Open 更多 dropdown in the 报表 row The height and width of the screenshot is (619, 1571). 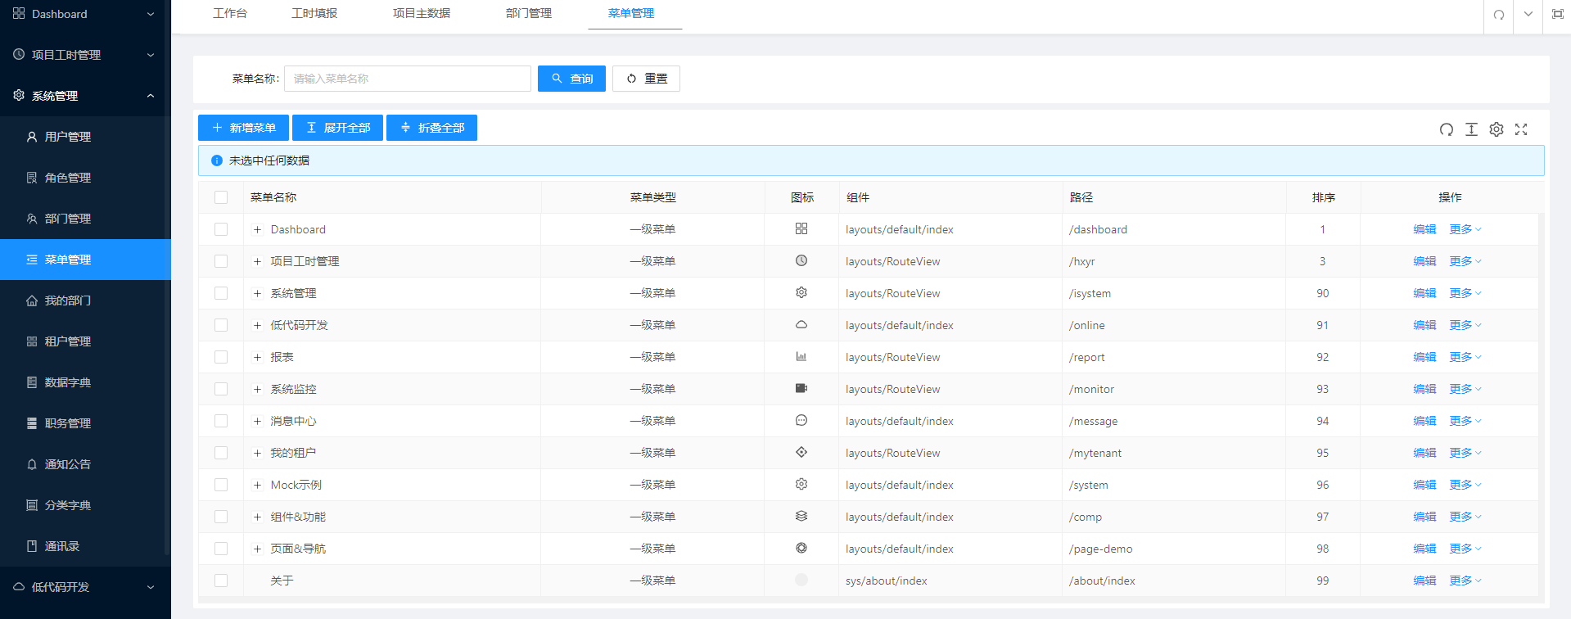(1465, 357)
